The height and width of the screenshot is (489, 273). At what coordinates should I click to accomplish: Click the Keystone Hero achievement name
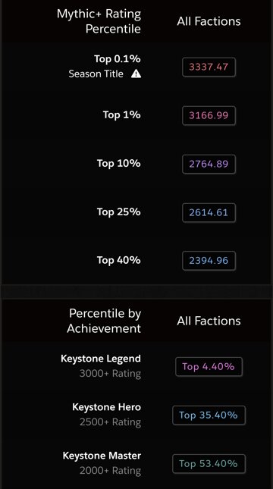point(106,407)
